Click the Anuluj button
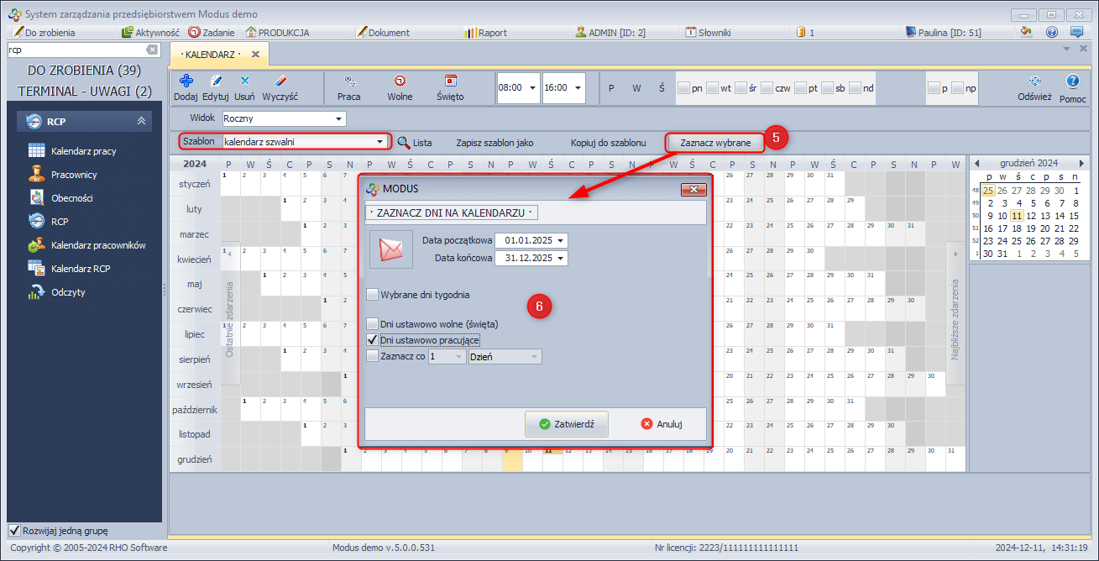 coord(661,424)
